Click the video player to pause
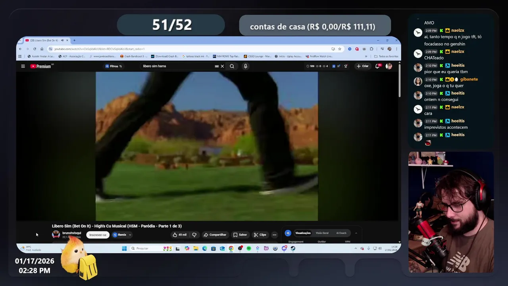Viewport: 508px width, 286px height. [207, 146]
